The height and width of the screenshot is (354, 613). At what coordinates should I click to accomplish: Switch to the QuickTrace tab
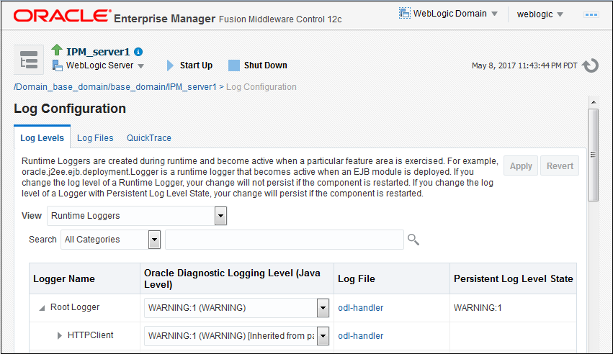pyautogui.click(x=149, y=137)
